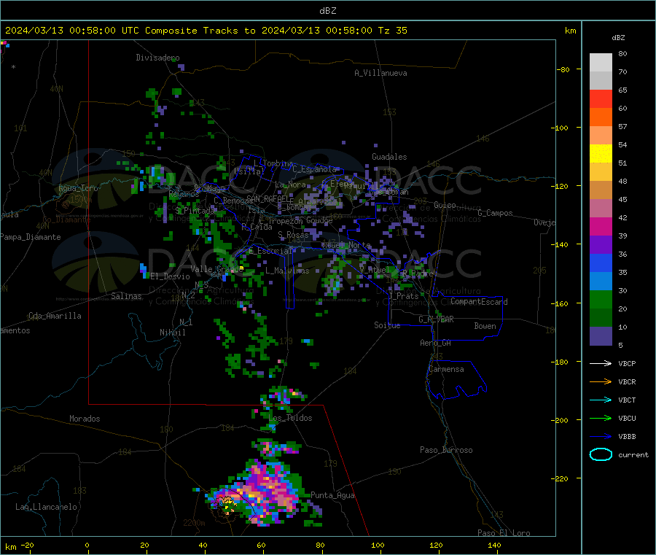Select the light blue 30-35 dBZ swatch
The height and width of the screenshot is (555, 656).
(x=601, y=282)
